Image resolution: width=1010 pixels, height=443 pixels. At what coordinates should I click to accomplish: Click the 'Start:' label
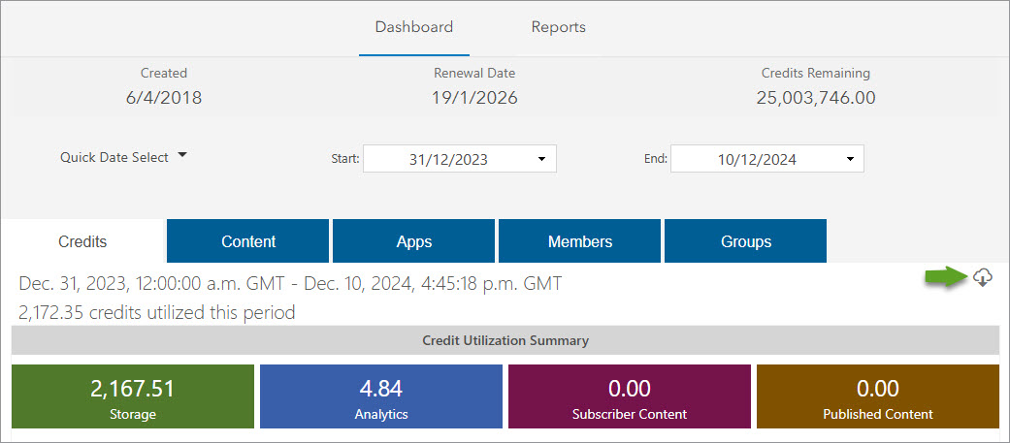pos(345,159)
